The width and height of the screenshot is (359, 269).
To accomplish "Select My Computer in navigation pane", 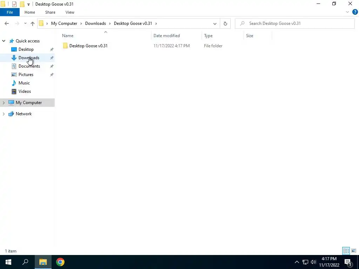I will [29, 103].
